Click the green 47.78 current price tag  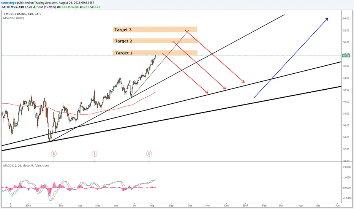click(x=346, y=55)
